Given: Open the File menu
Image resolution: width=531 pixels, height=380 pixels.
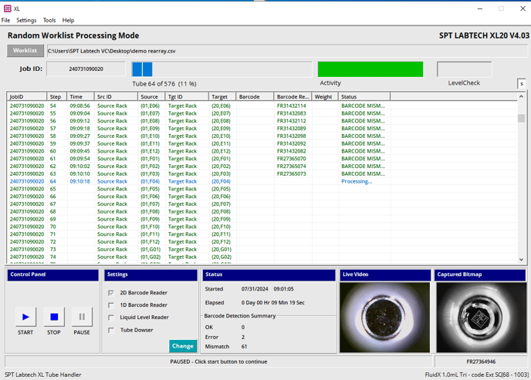Looking at the screenshot, I should point(6,20).
